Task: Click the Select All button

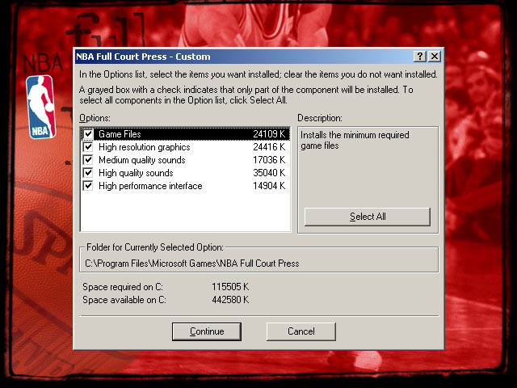Action: pyautogui.click(x=368, y=217)
